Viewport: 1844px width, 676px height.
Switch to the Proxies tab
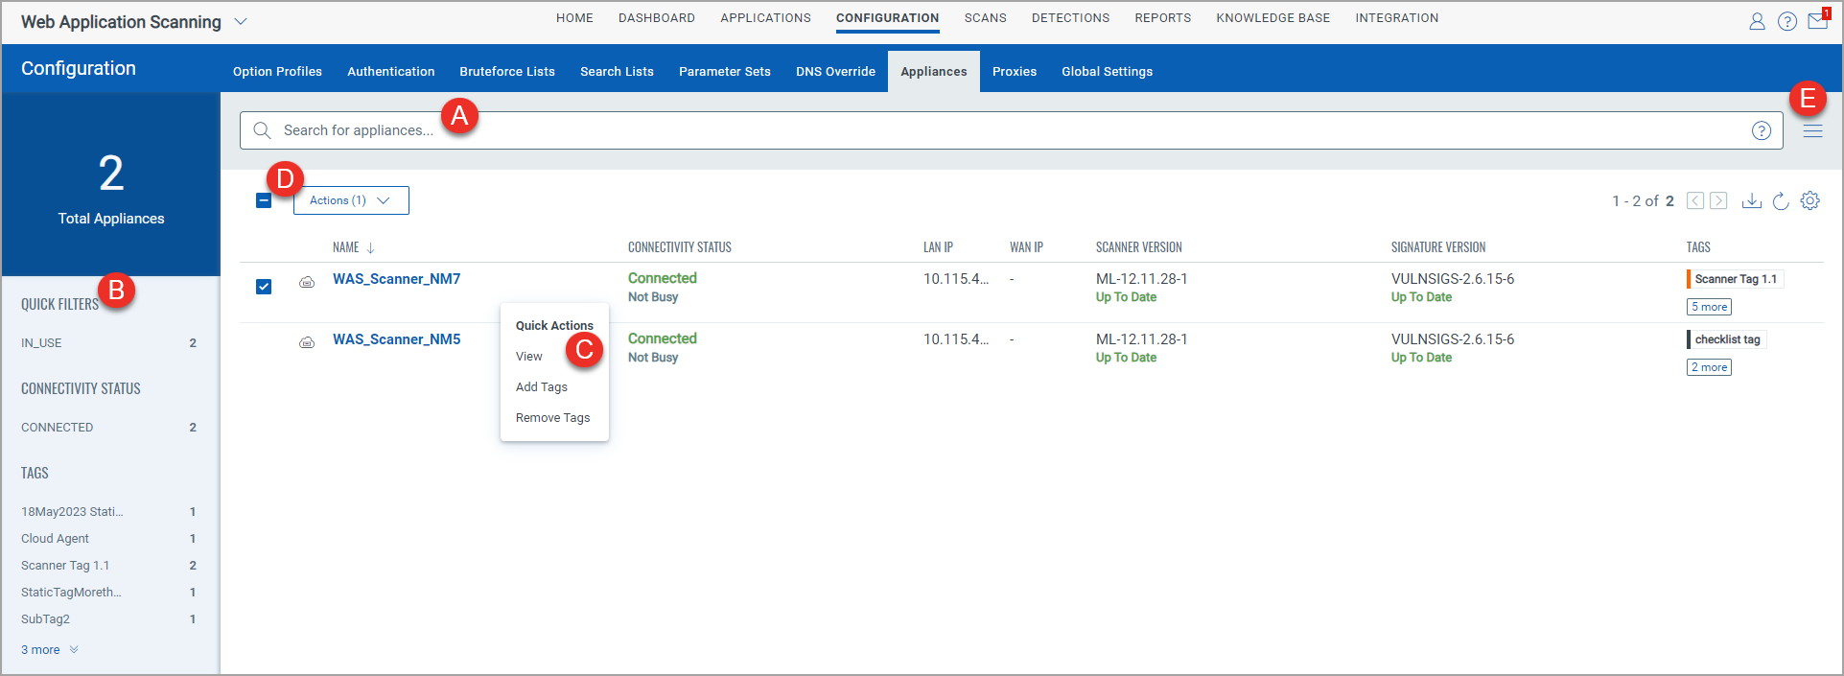(x=1015, y=71)
